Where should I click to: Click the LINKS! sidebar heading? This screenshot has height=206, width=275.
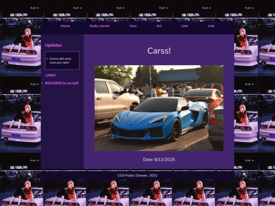(x=50, y=75)
